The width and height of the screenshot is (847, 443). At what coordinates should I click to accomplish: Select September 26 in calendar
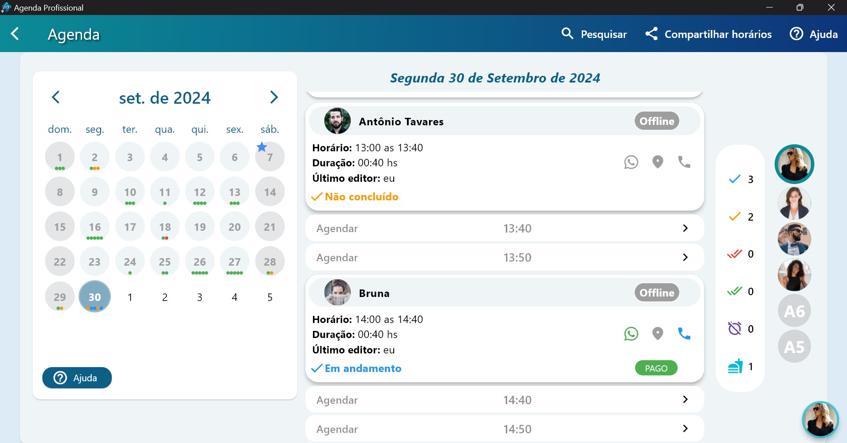click(200, 262)
